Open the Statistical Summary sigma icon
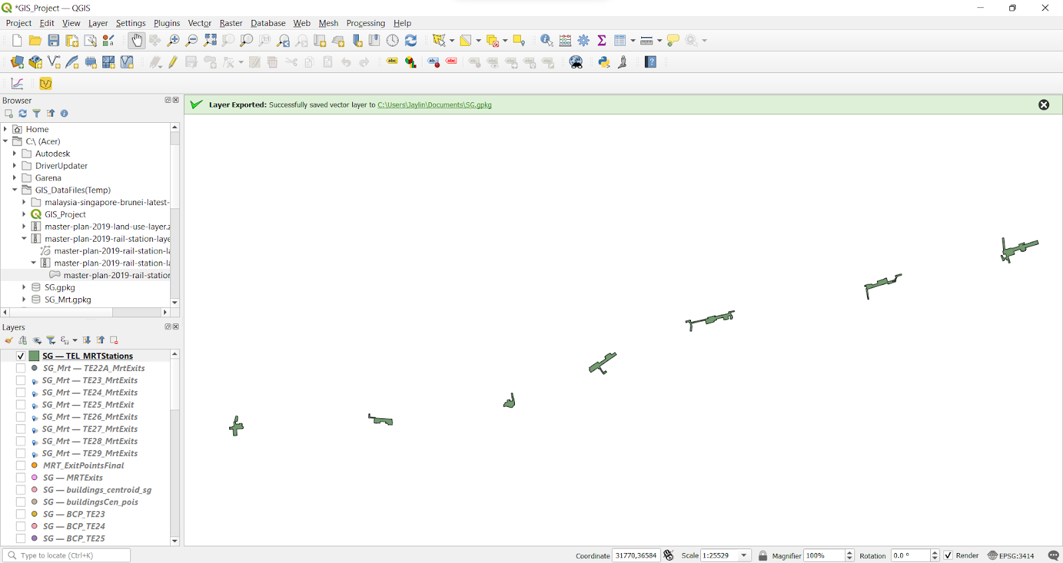1063x563 pixels. coord(602,40)
